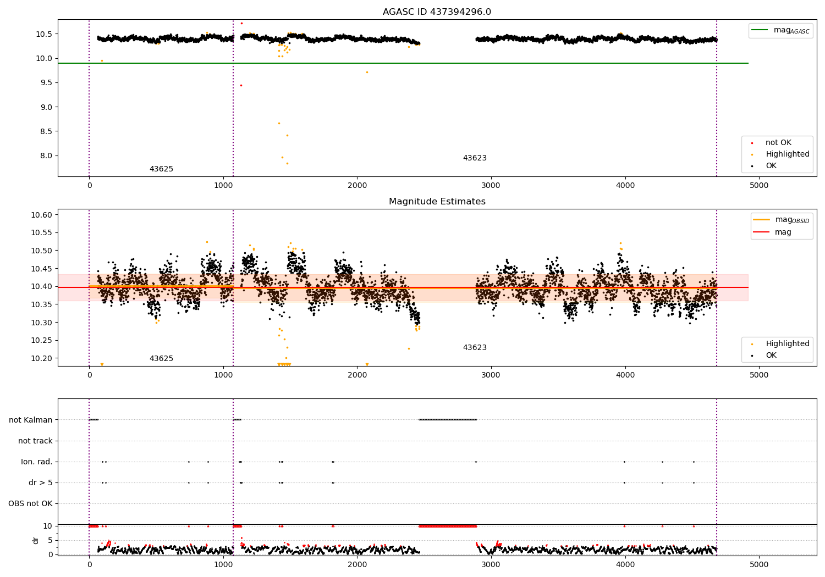Screen dimensions: 825x577
Task: Click the 'OBS not OK' row label
Action: tap(30, 503)
